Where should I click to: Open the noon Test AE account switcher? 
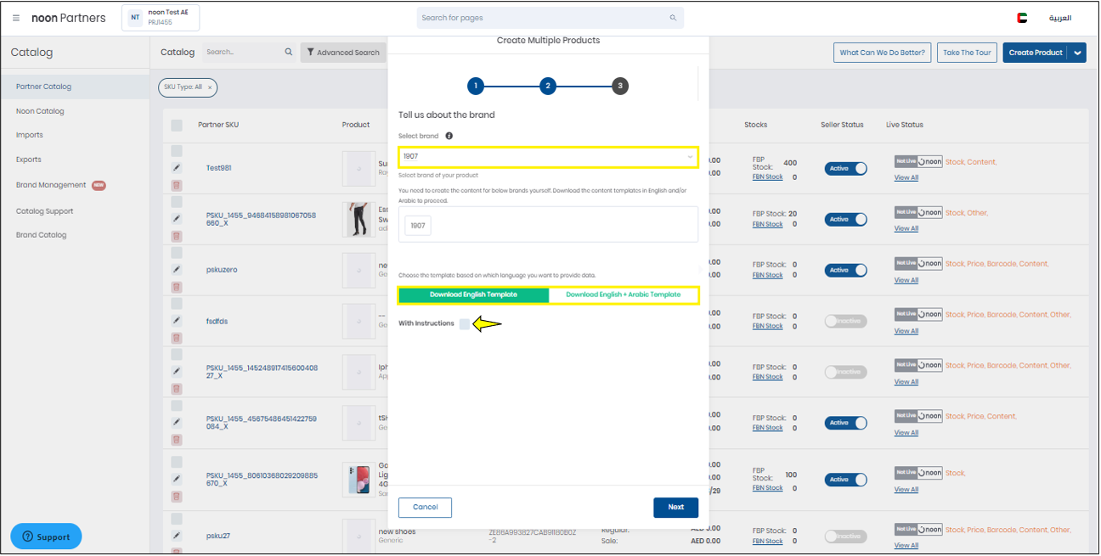(162, 18)
